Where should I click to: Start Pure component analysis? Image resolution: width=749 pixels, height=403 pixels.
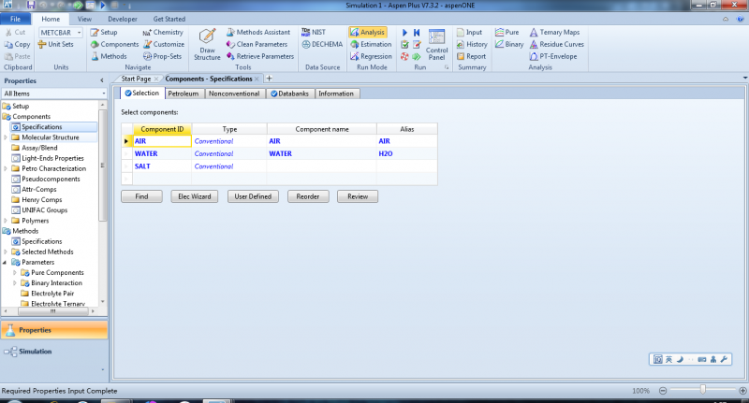coord(507,32)
